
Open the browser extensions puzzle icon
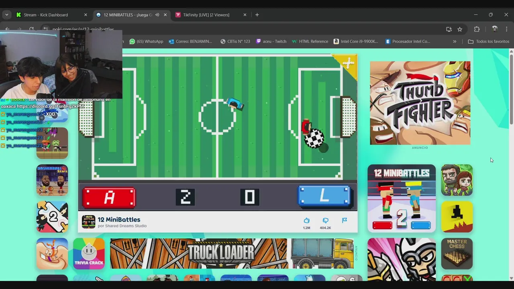477,29
